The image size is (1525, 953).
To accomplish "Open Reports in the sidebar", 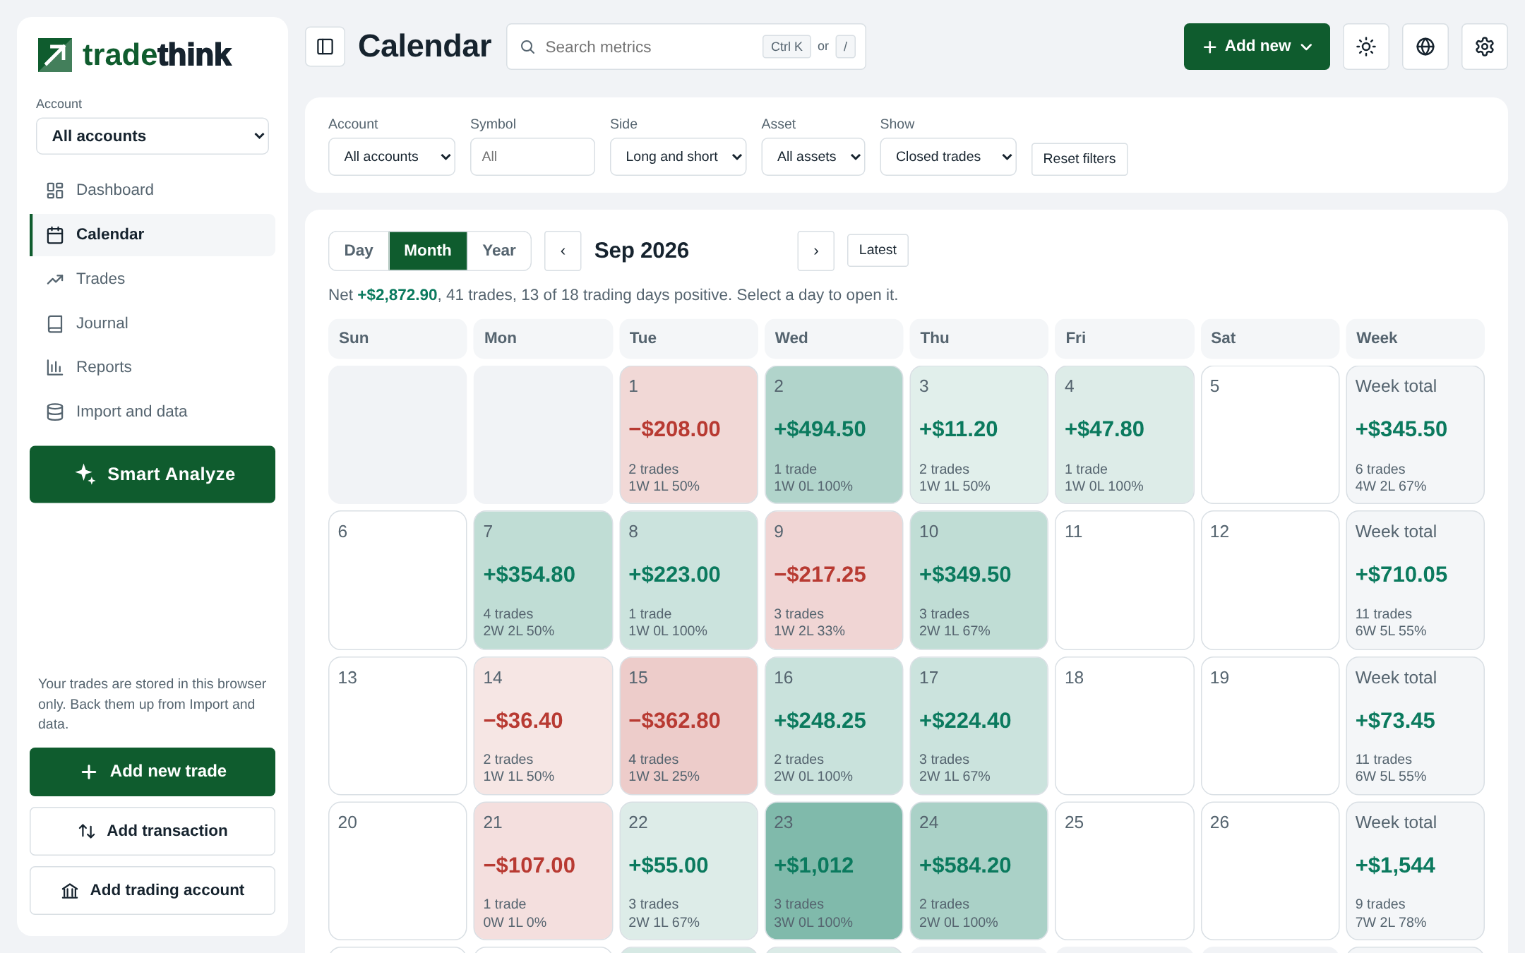I will pos(152,367).
